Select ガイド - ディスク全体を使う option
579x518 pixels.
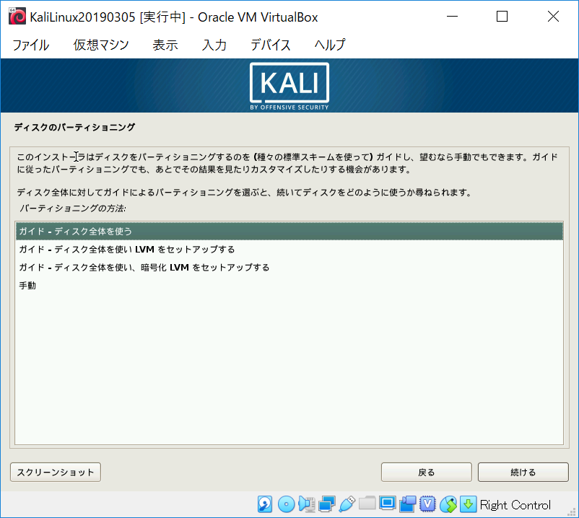tap(289, 232)
